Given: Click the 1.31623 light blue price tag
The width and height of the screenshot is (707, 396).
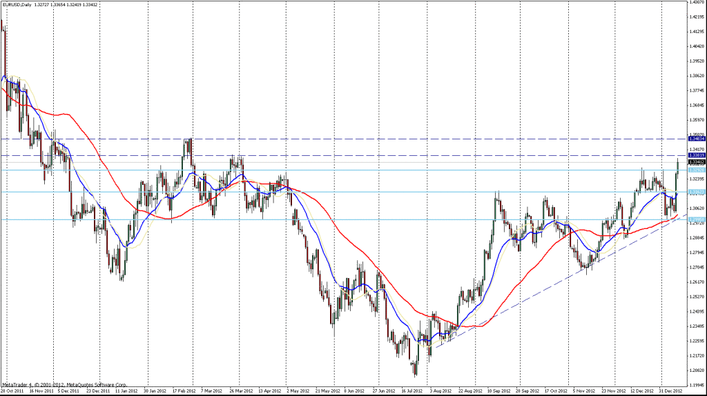Looking at the screenshot, I should pos(696,192).
